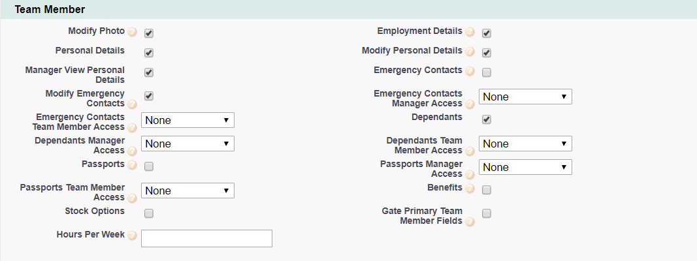Click help icon beside Modify Emergency Contacts
697x261 pixels.
click(x=133, y=104)
